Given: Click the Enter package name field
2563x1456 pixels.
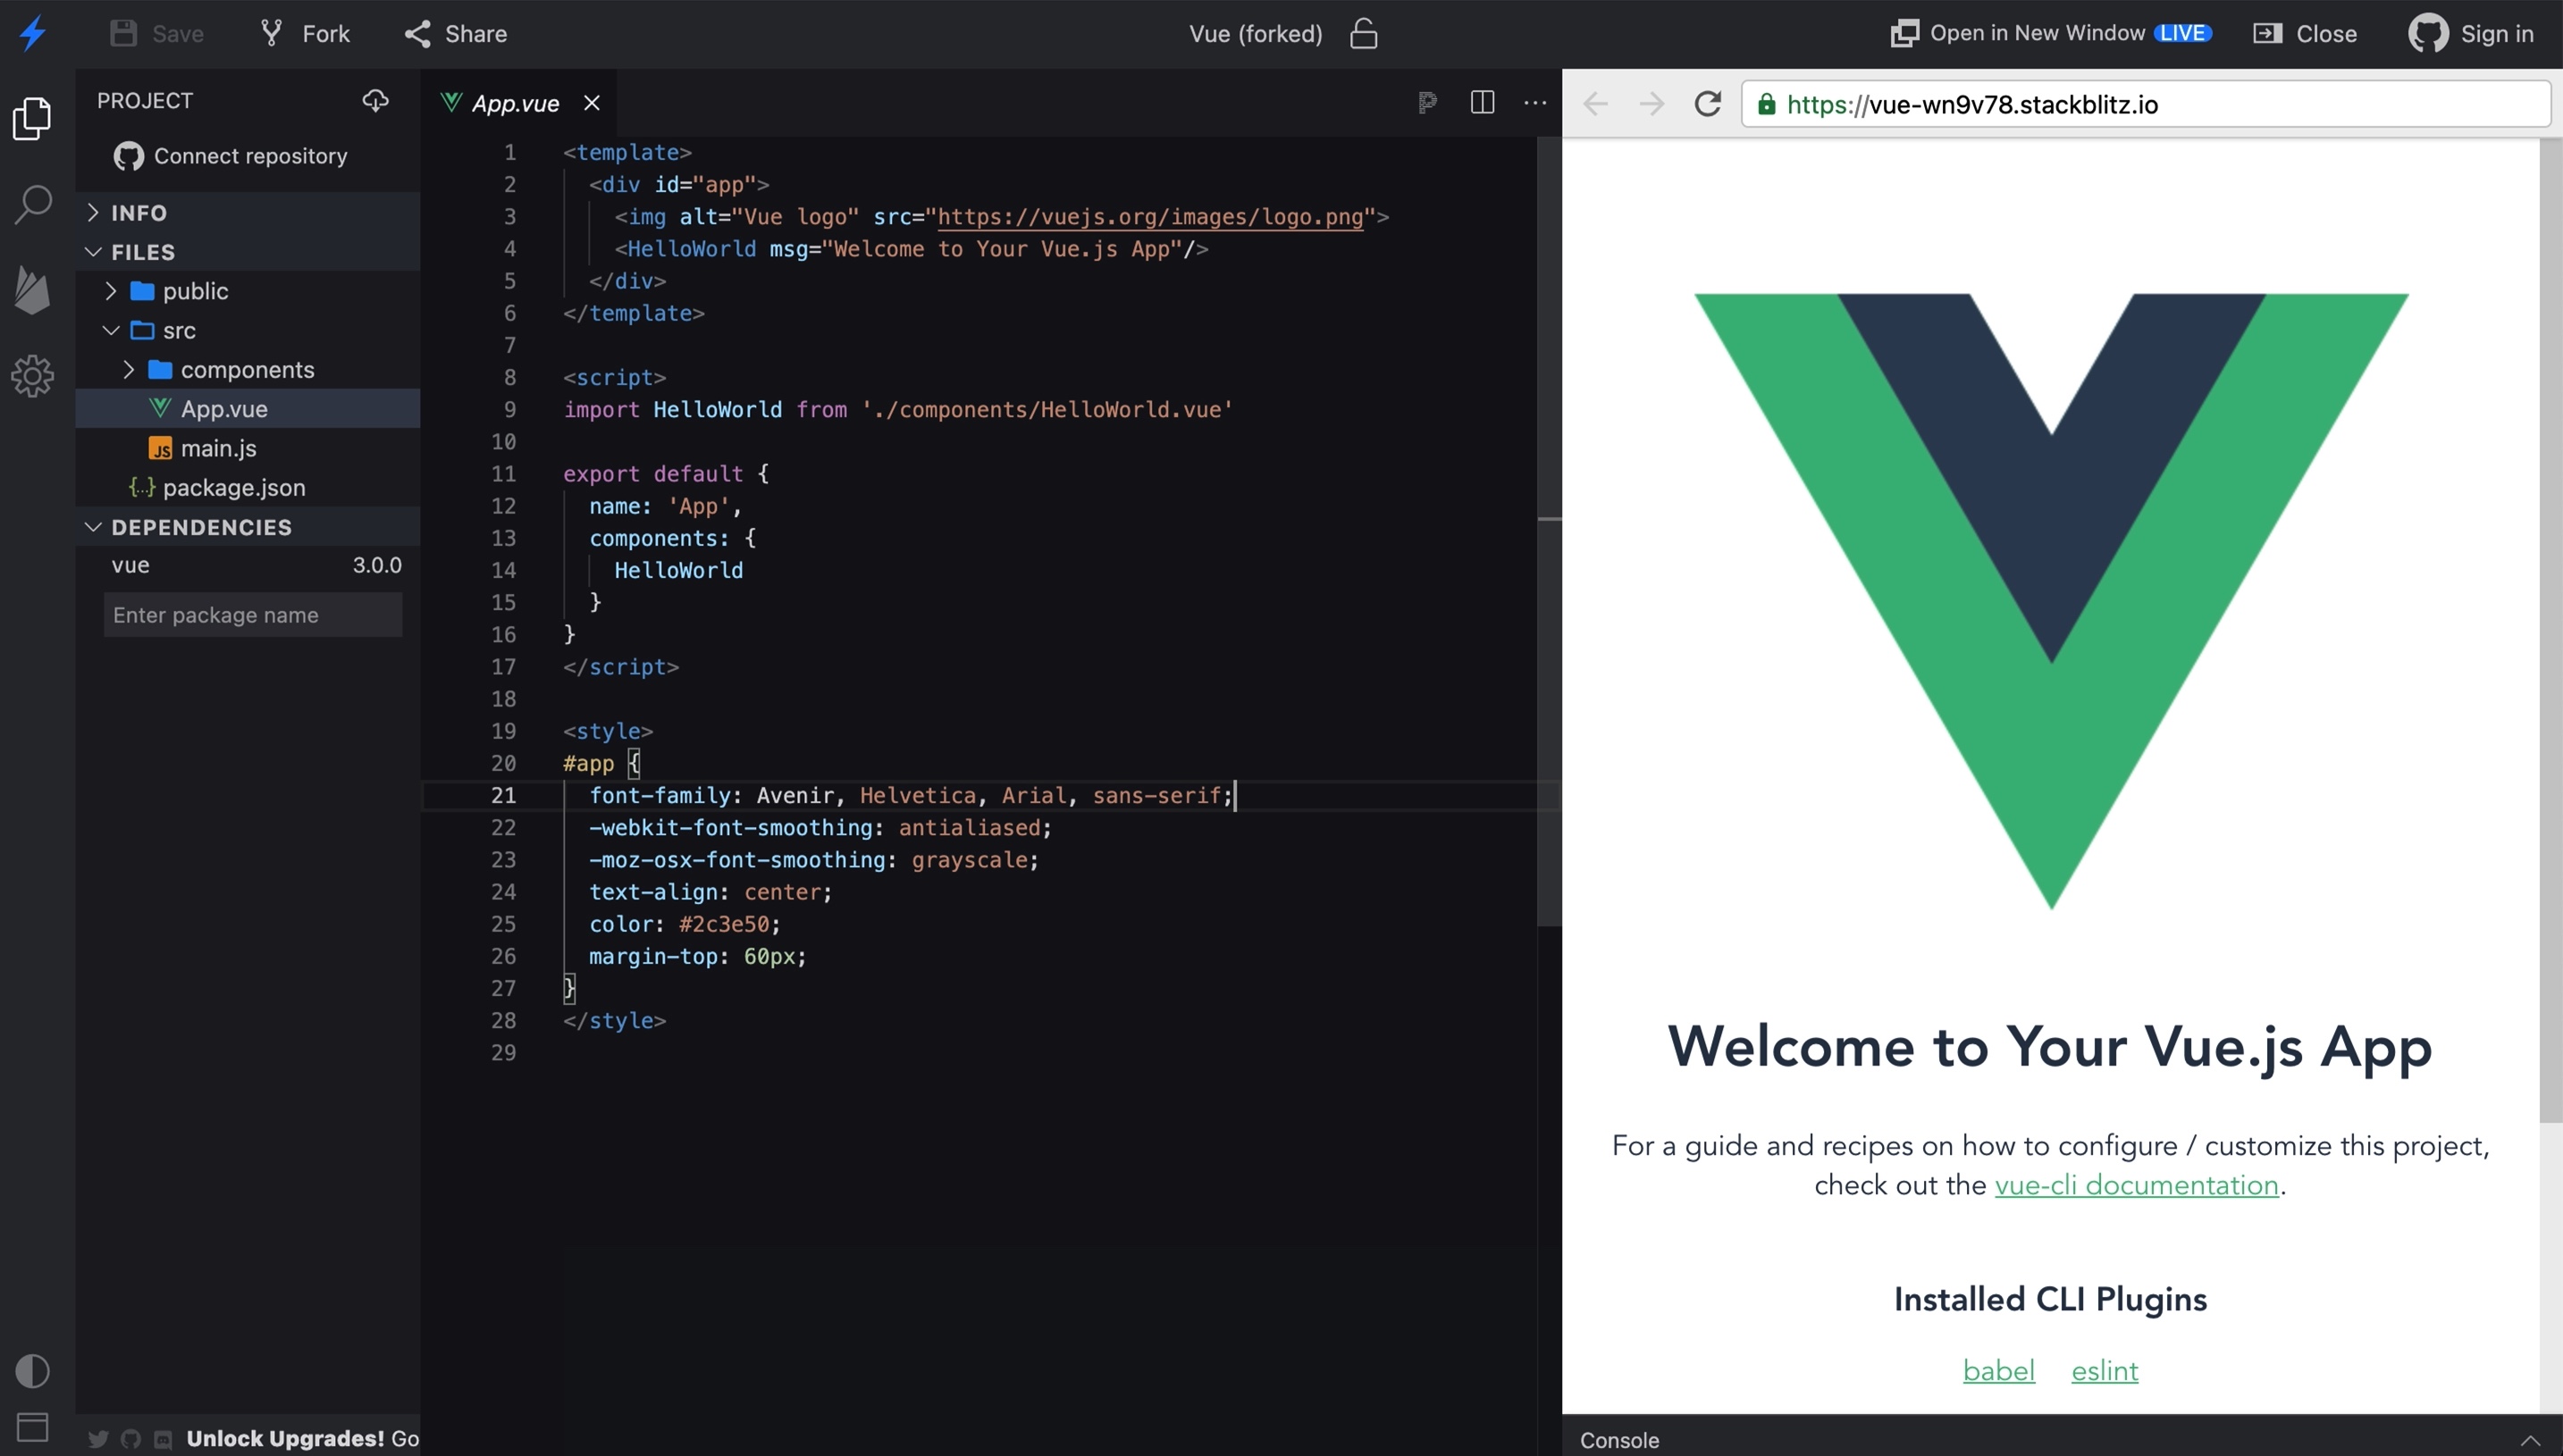Looking at the screenshot, I should coord(253,614).
